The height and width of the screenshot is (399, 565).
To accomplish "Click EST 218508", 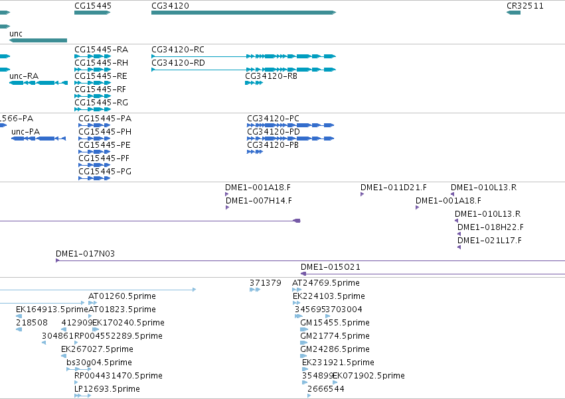I will point(19,330).
